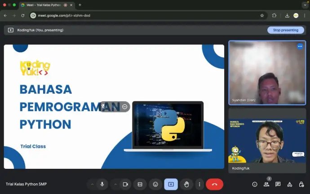Open host controls lock icon
The height and width of the screenshot is (194, 310).
[301, 184]
